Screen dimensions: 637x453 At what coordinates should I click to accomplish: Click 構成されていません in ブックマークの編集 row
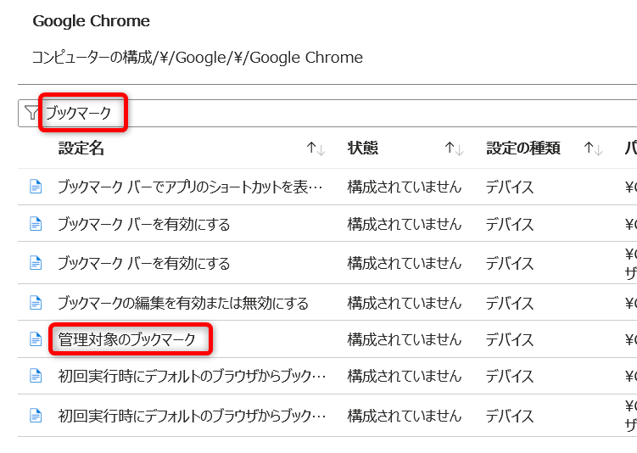(405, 303)
